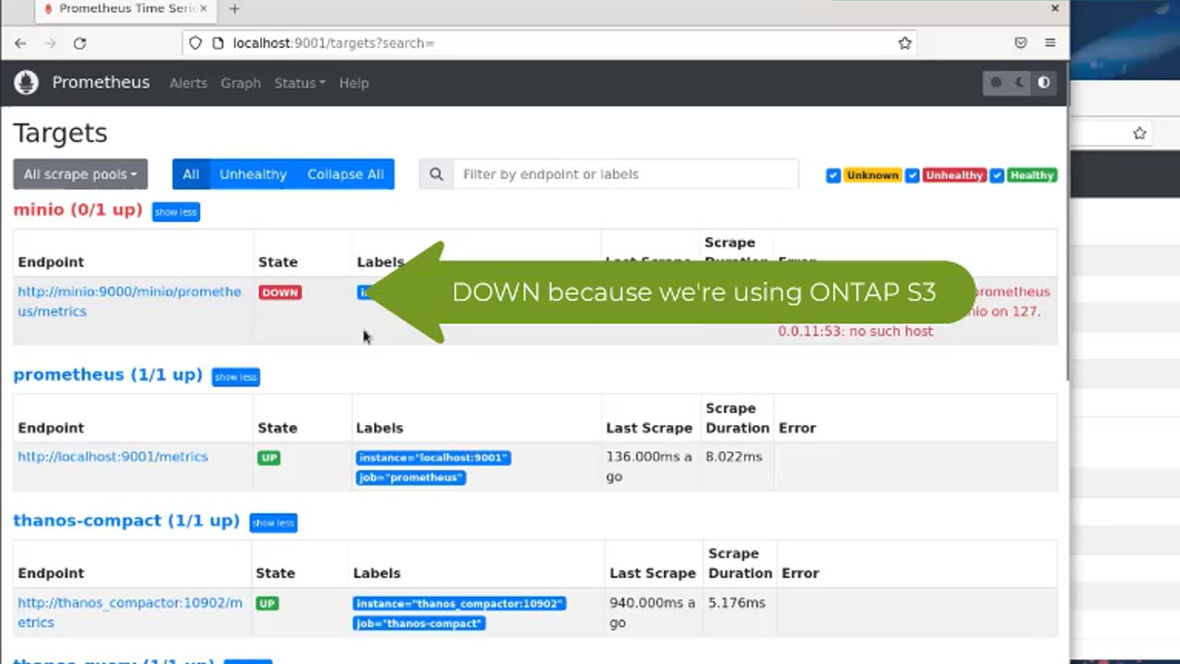Open the localhost:9001/metrics endpoint link

112,456
